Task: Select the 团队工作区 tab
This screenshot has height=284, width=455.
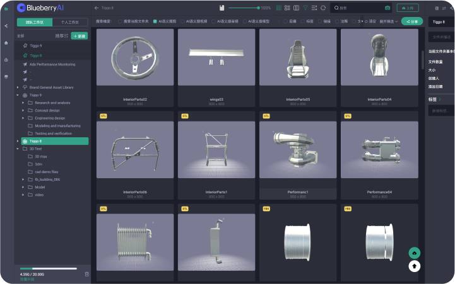Action: point(33,22)
